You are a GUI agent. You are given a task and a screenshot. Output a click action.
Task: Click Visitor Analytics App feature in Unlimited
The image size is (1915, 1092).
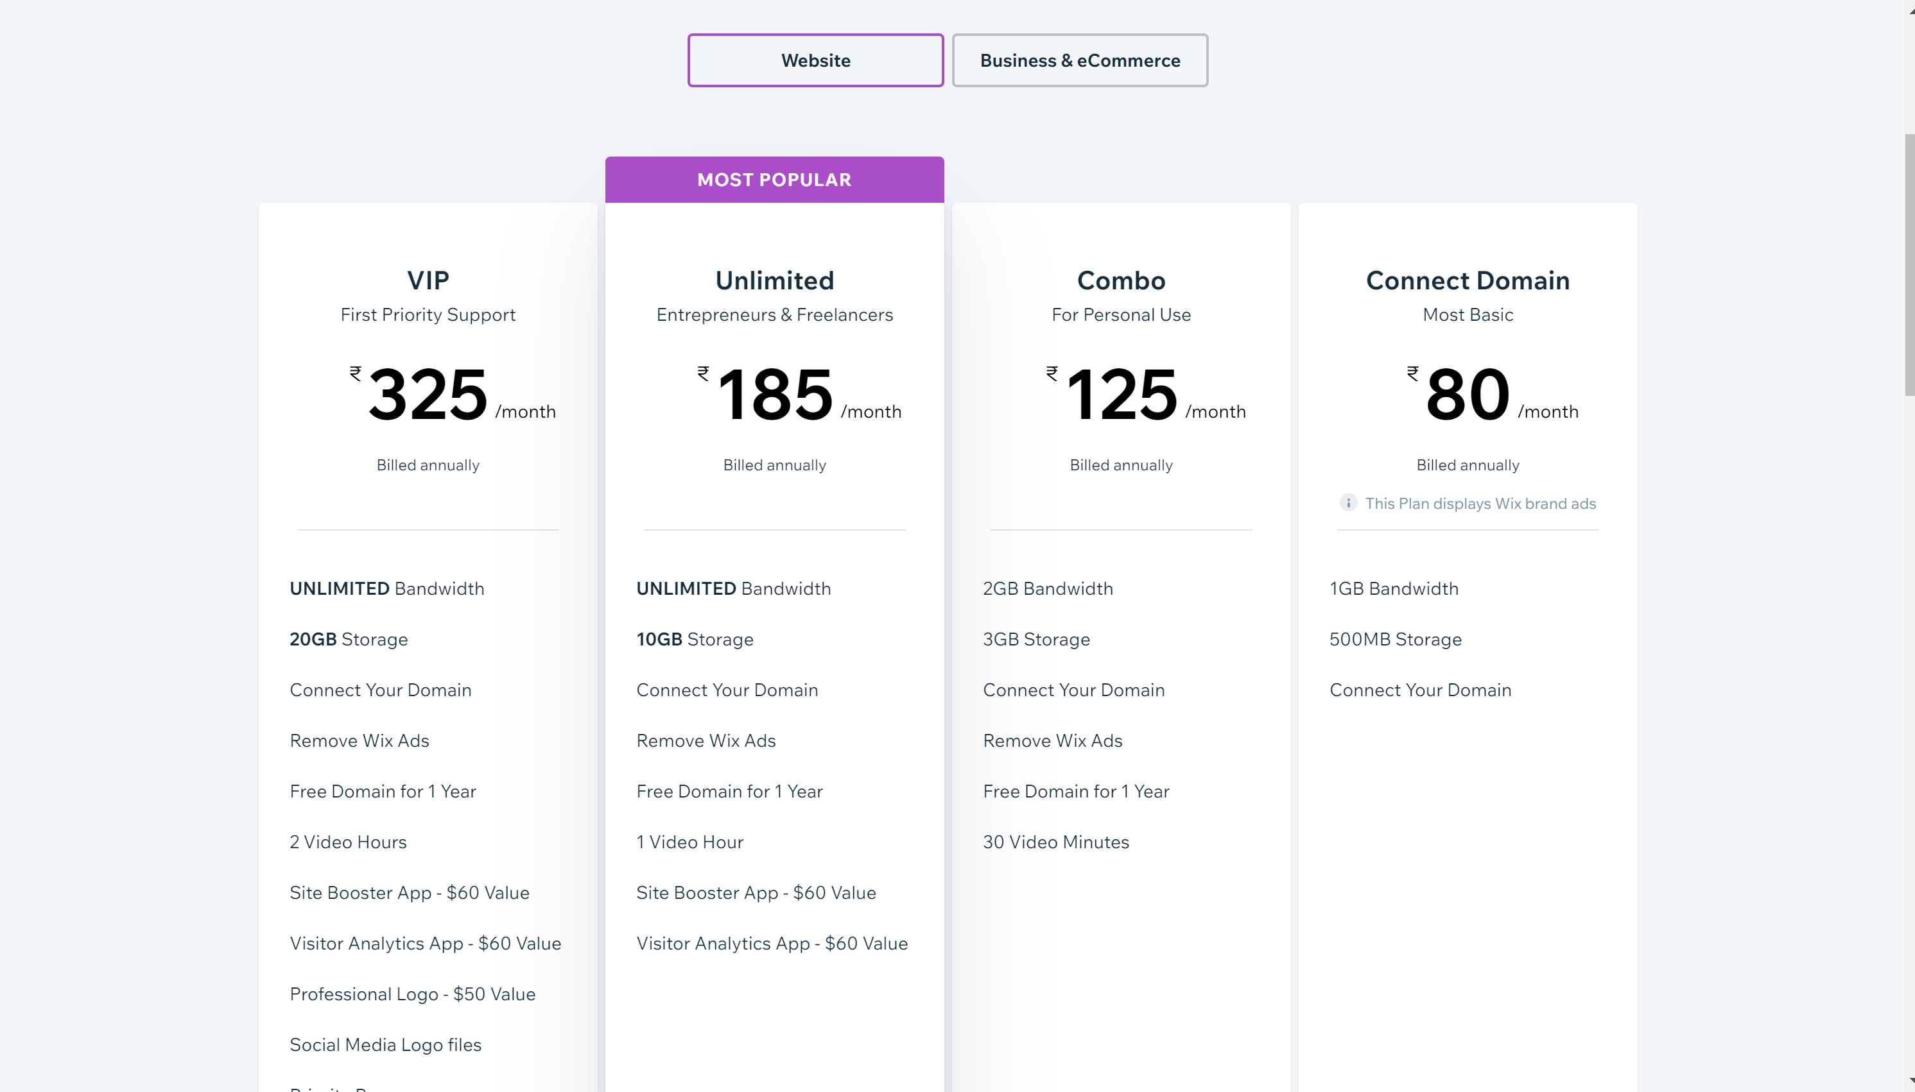(x=772, y=944)
